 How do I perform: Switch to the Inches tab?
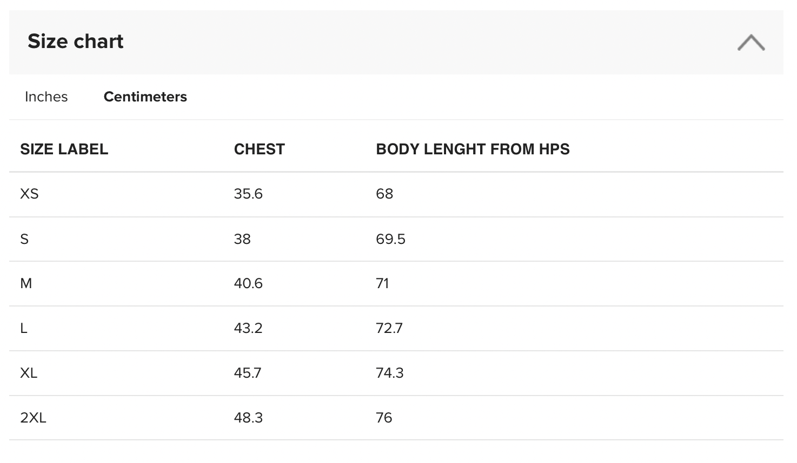pyautogui.click(x=47, y=97)
